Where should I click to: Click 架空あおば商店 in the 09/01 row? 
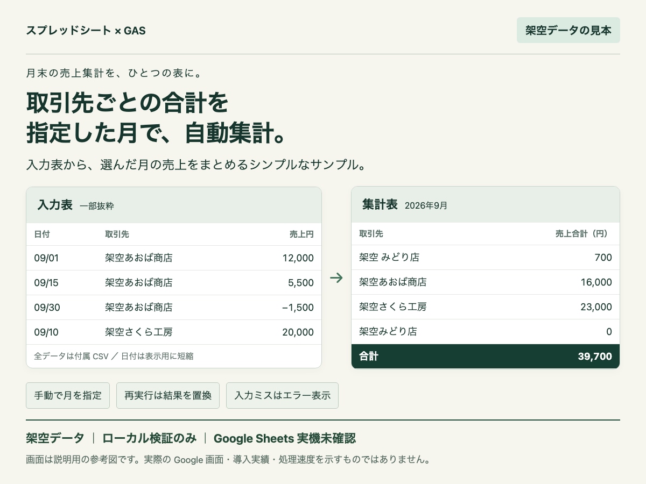(x=139, y=258)
